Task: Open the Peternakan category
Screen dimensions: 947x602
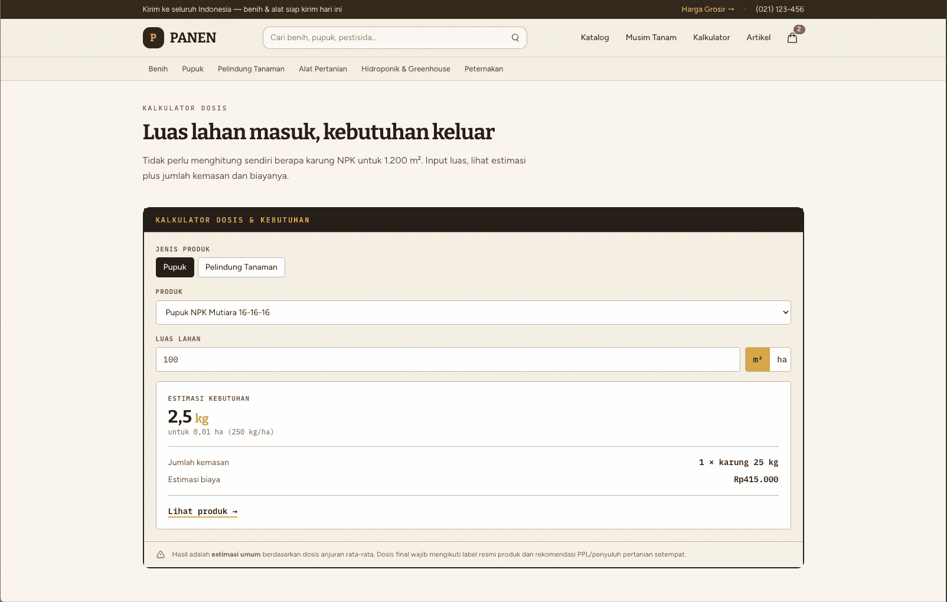Action: (484, 69)
